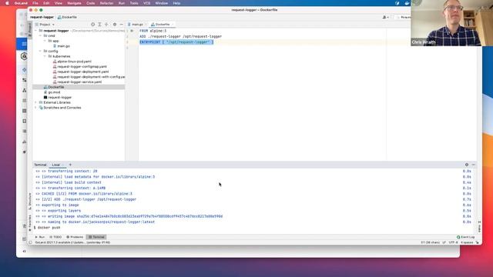Select the Dockerfile editor tab
493x277 pixels.
pos(162,25)
